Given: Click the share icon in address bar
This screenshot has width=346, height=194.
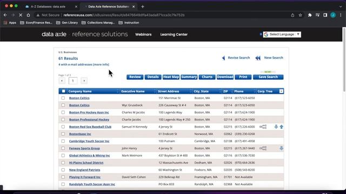Looking at the screenshot, I should tap(292, 15).
